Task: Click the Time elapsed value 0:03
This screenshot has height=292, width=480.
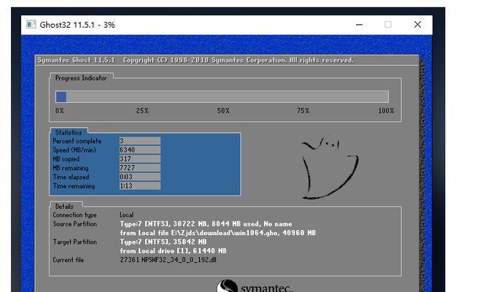Action: 139,177
